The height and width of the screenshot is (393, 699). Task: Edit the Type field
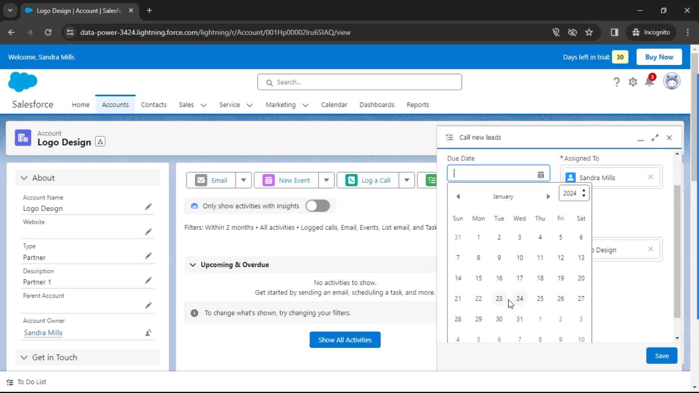coord(148,256)
